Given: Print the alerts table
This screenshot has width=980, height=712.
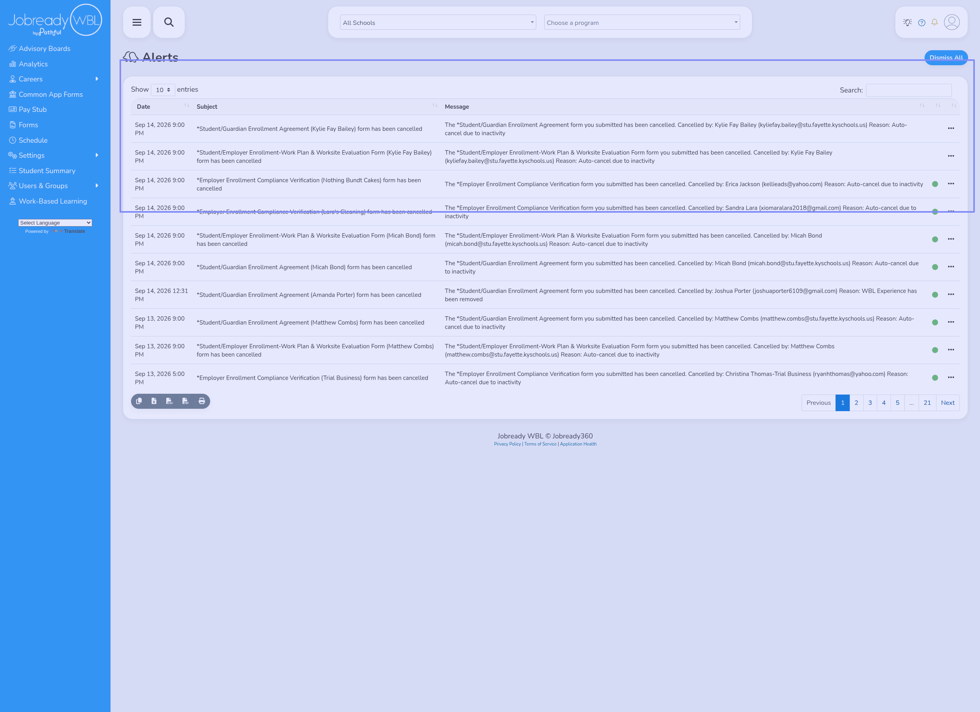Looking at the screenshot, I should (202, 401).
